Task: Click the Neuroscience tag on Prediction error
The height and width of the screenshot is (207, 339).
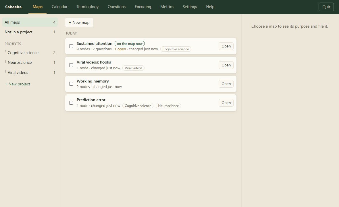Action: point(168,106)
